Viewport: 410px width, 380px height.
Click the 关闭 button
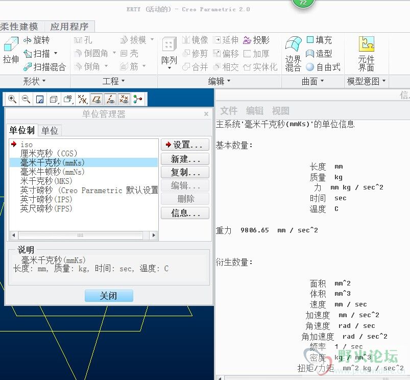click(109, 296)
